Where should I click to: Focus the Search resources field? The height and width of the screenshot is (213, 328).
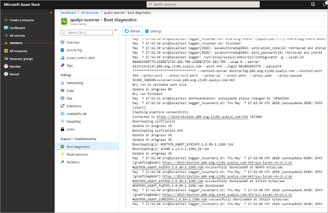[x=203, y=4]
